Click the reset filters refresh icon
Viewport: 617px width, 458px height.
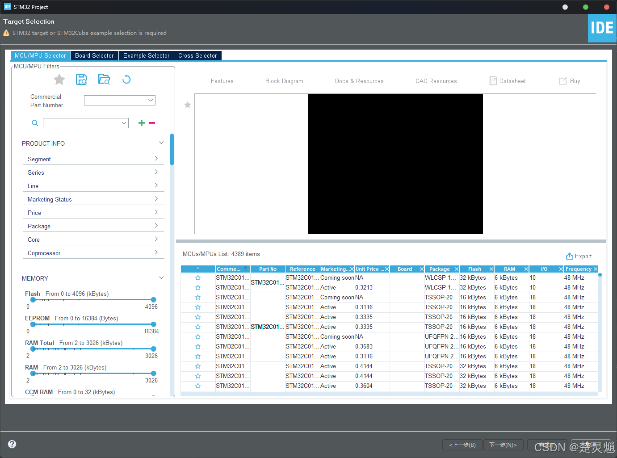point(126,80)
